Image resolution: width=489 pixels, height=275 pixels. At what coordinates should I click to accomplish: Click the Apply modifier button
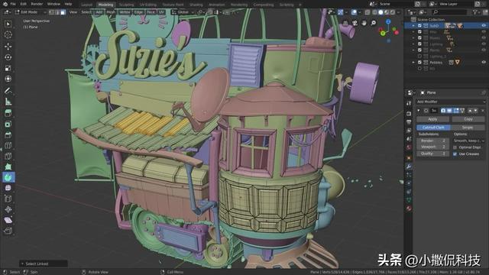tap(433, 119)
